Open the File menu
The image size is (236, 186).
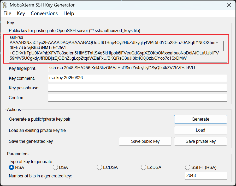(x=7, y=14)
